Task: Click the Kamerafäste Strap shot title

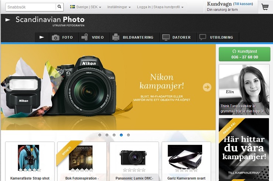Action: click(x=30, y=178)
